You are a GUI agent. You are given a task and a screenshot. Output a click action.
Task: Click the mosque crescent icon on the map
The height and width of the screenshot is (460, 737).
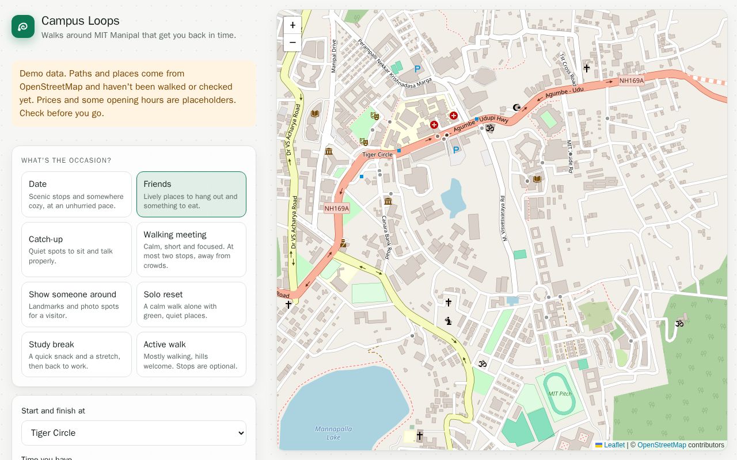[x=516, y=108]
